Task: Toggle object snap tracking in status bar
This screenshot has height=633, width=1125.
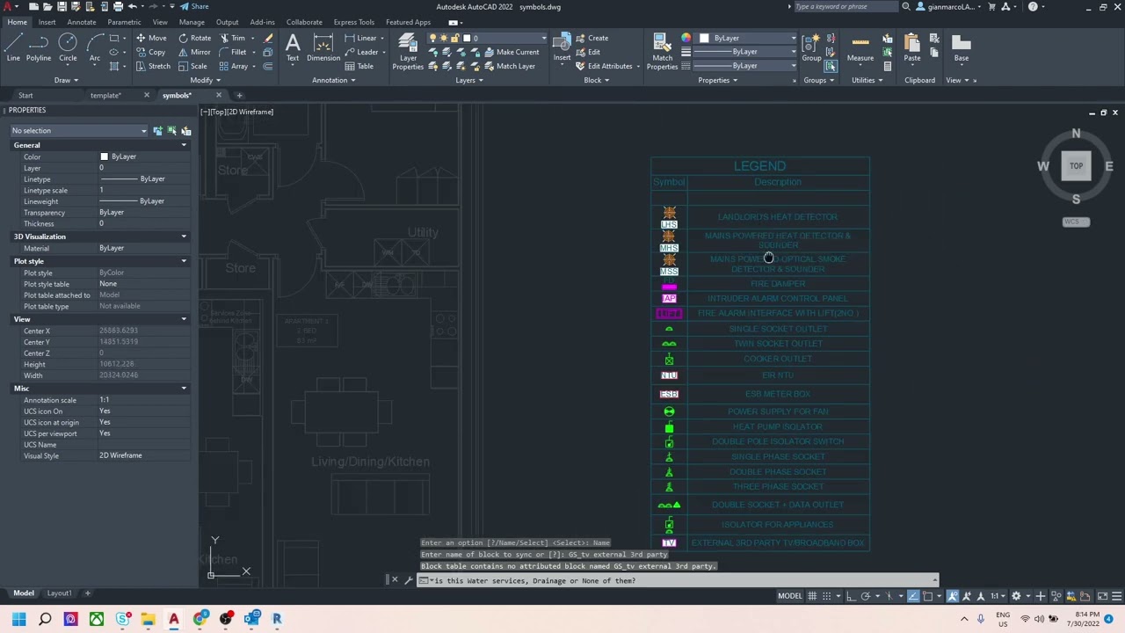Action: point(913,596)
